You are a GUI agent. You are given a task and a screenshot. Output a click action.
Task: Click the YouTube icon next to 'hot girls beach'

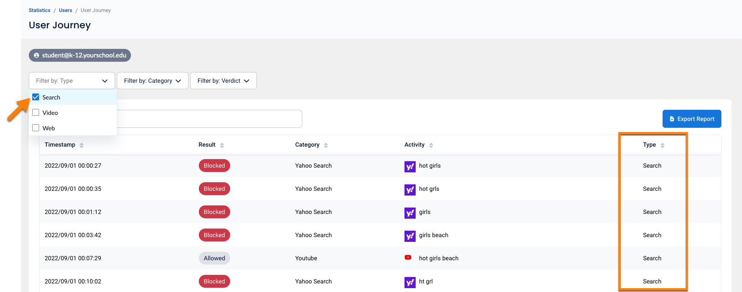point(408,258)
